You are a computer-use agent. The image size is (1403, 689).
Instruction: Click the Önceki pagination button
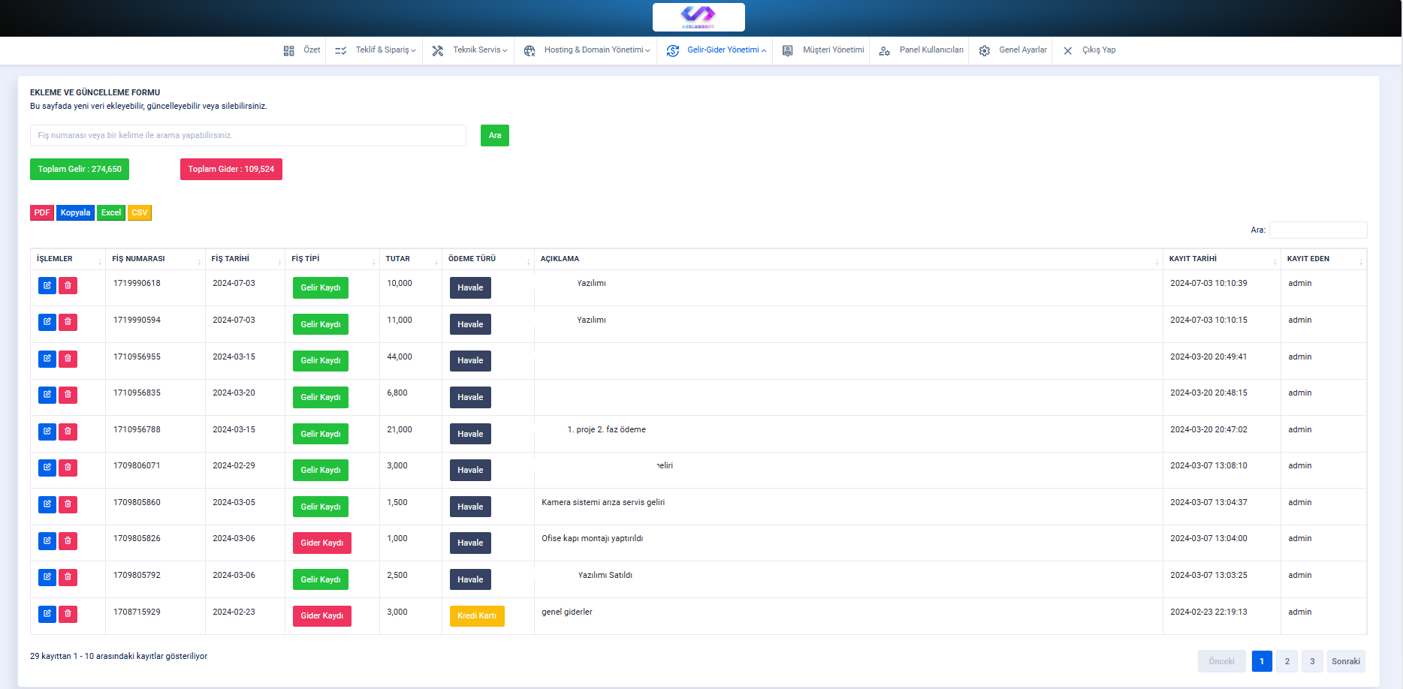[x=1222, y=661]
